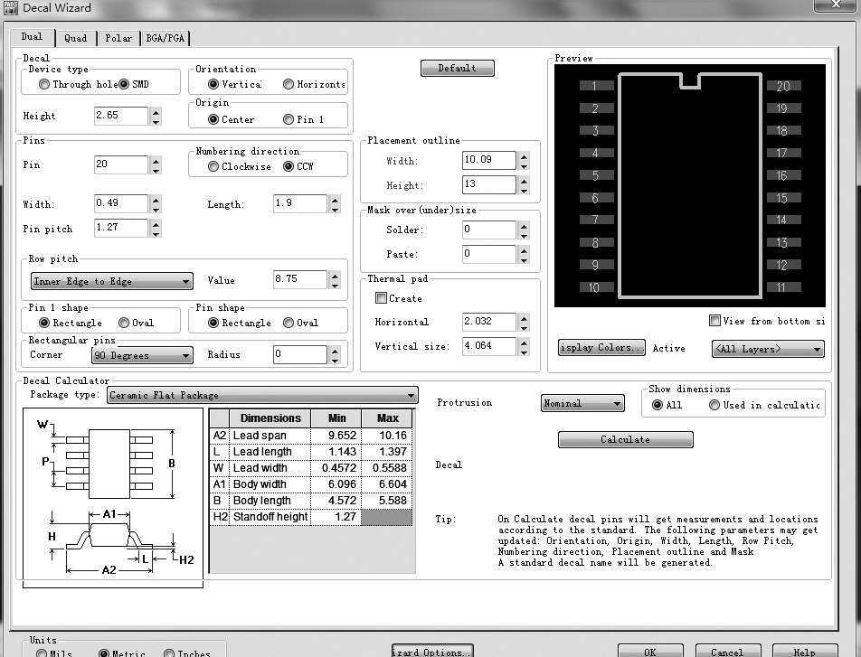Select Through hole device type
The height and width of the screenshot is (657, 861).
pyautogui.click(x=44, y=84)
